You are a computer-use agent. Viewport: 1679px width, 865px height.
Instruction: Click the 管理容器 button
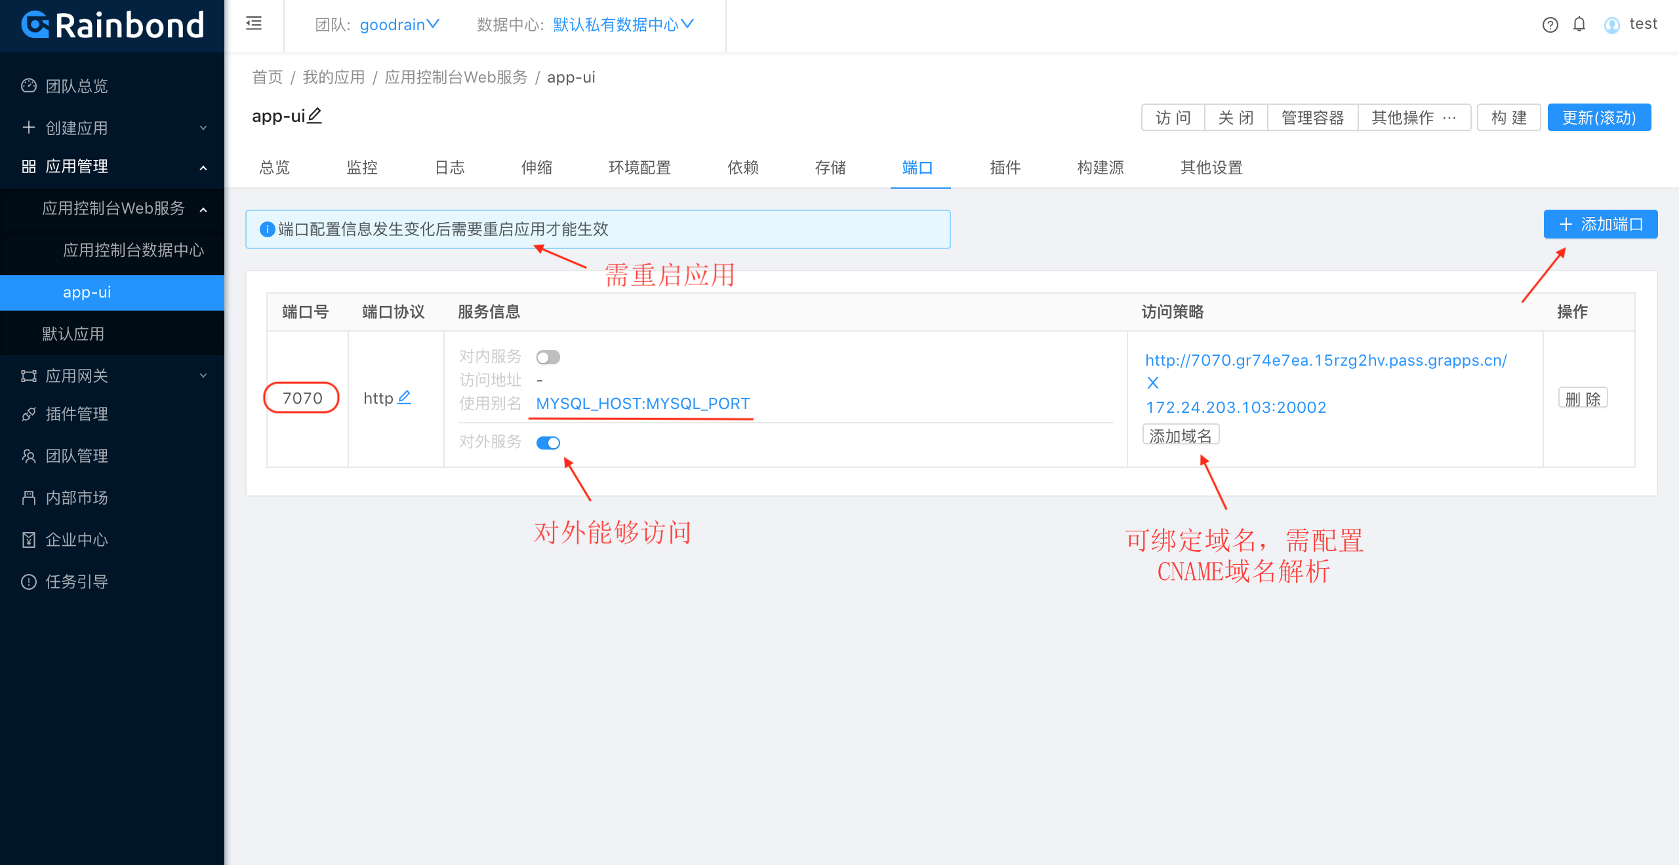tap(1312, 118)
